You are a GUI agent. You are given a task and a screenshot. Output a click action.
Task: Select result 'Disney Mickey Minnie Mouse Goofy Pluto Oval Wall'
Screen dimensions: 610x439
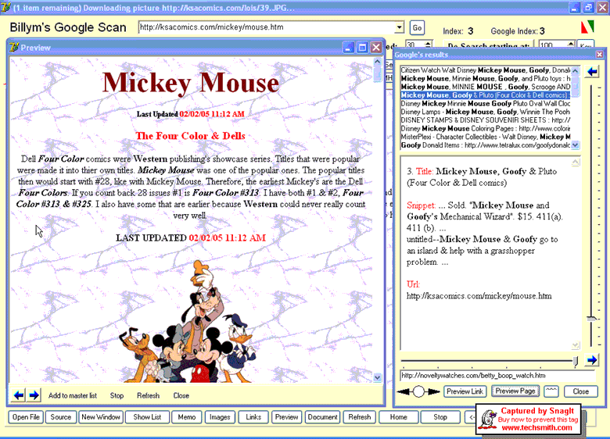[486, 104]
